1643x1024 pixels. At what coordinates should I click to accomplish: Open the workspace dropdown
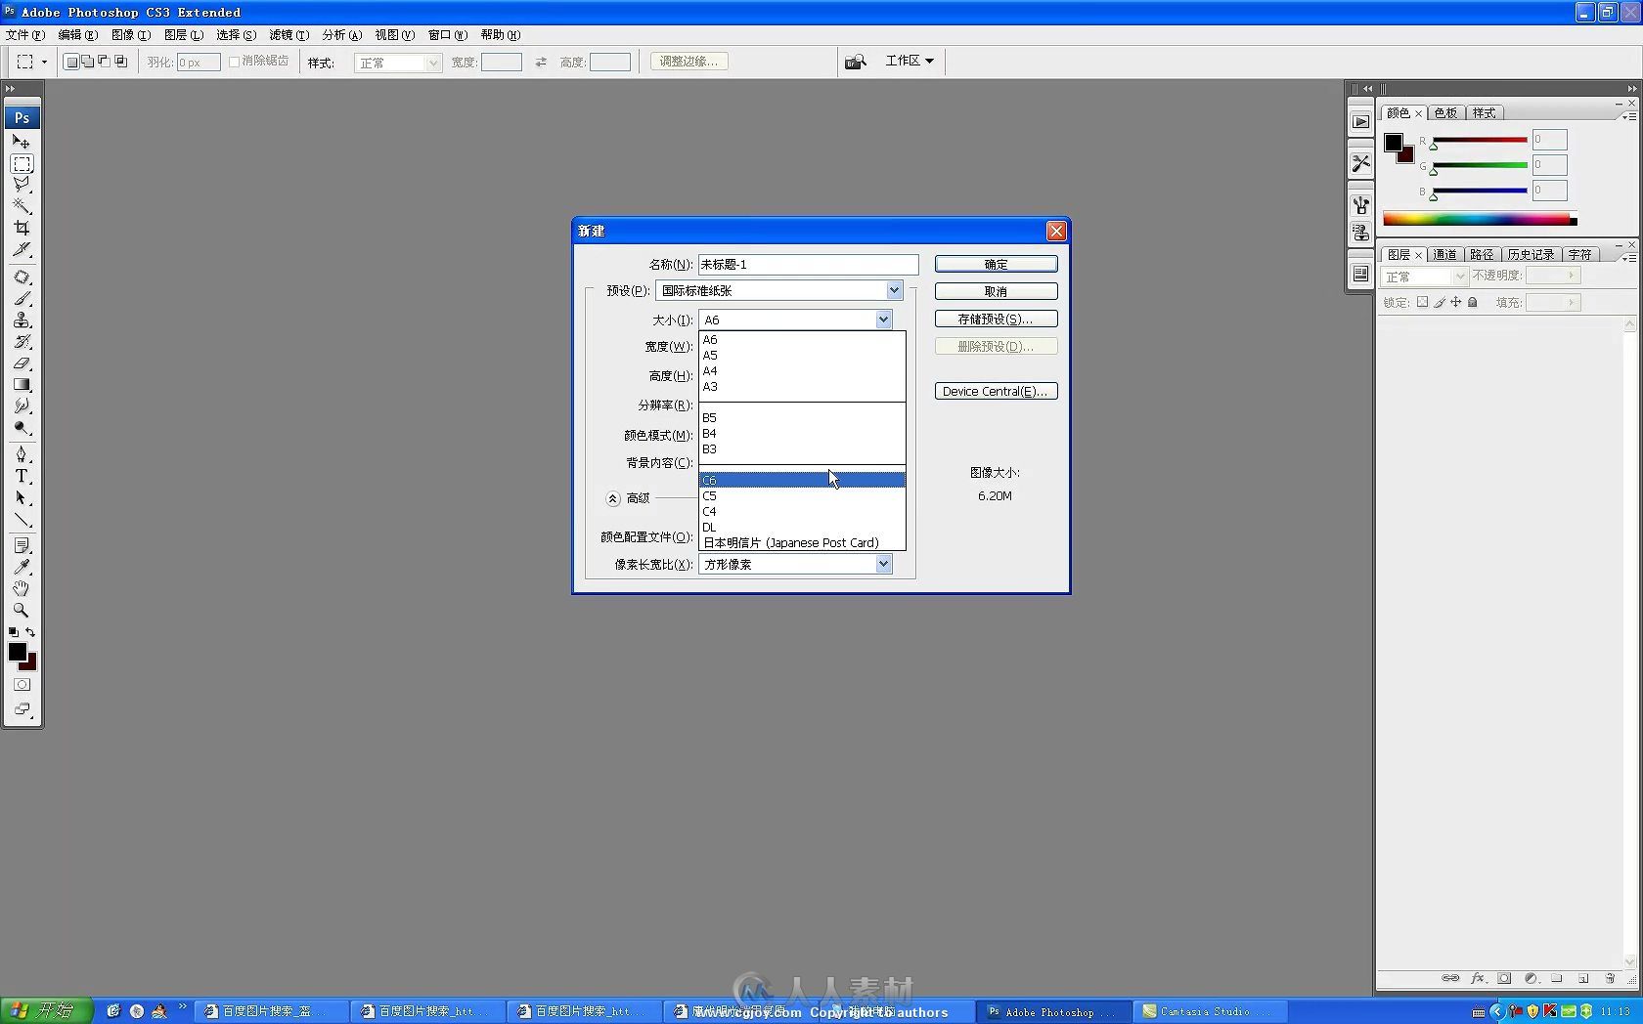coord(910,61)
